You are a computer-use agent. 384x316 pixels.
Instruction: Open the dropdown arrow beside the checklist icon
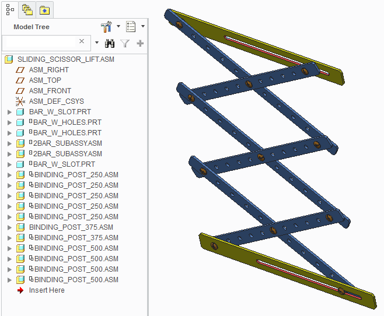tap(143, 26)
